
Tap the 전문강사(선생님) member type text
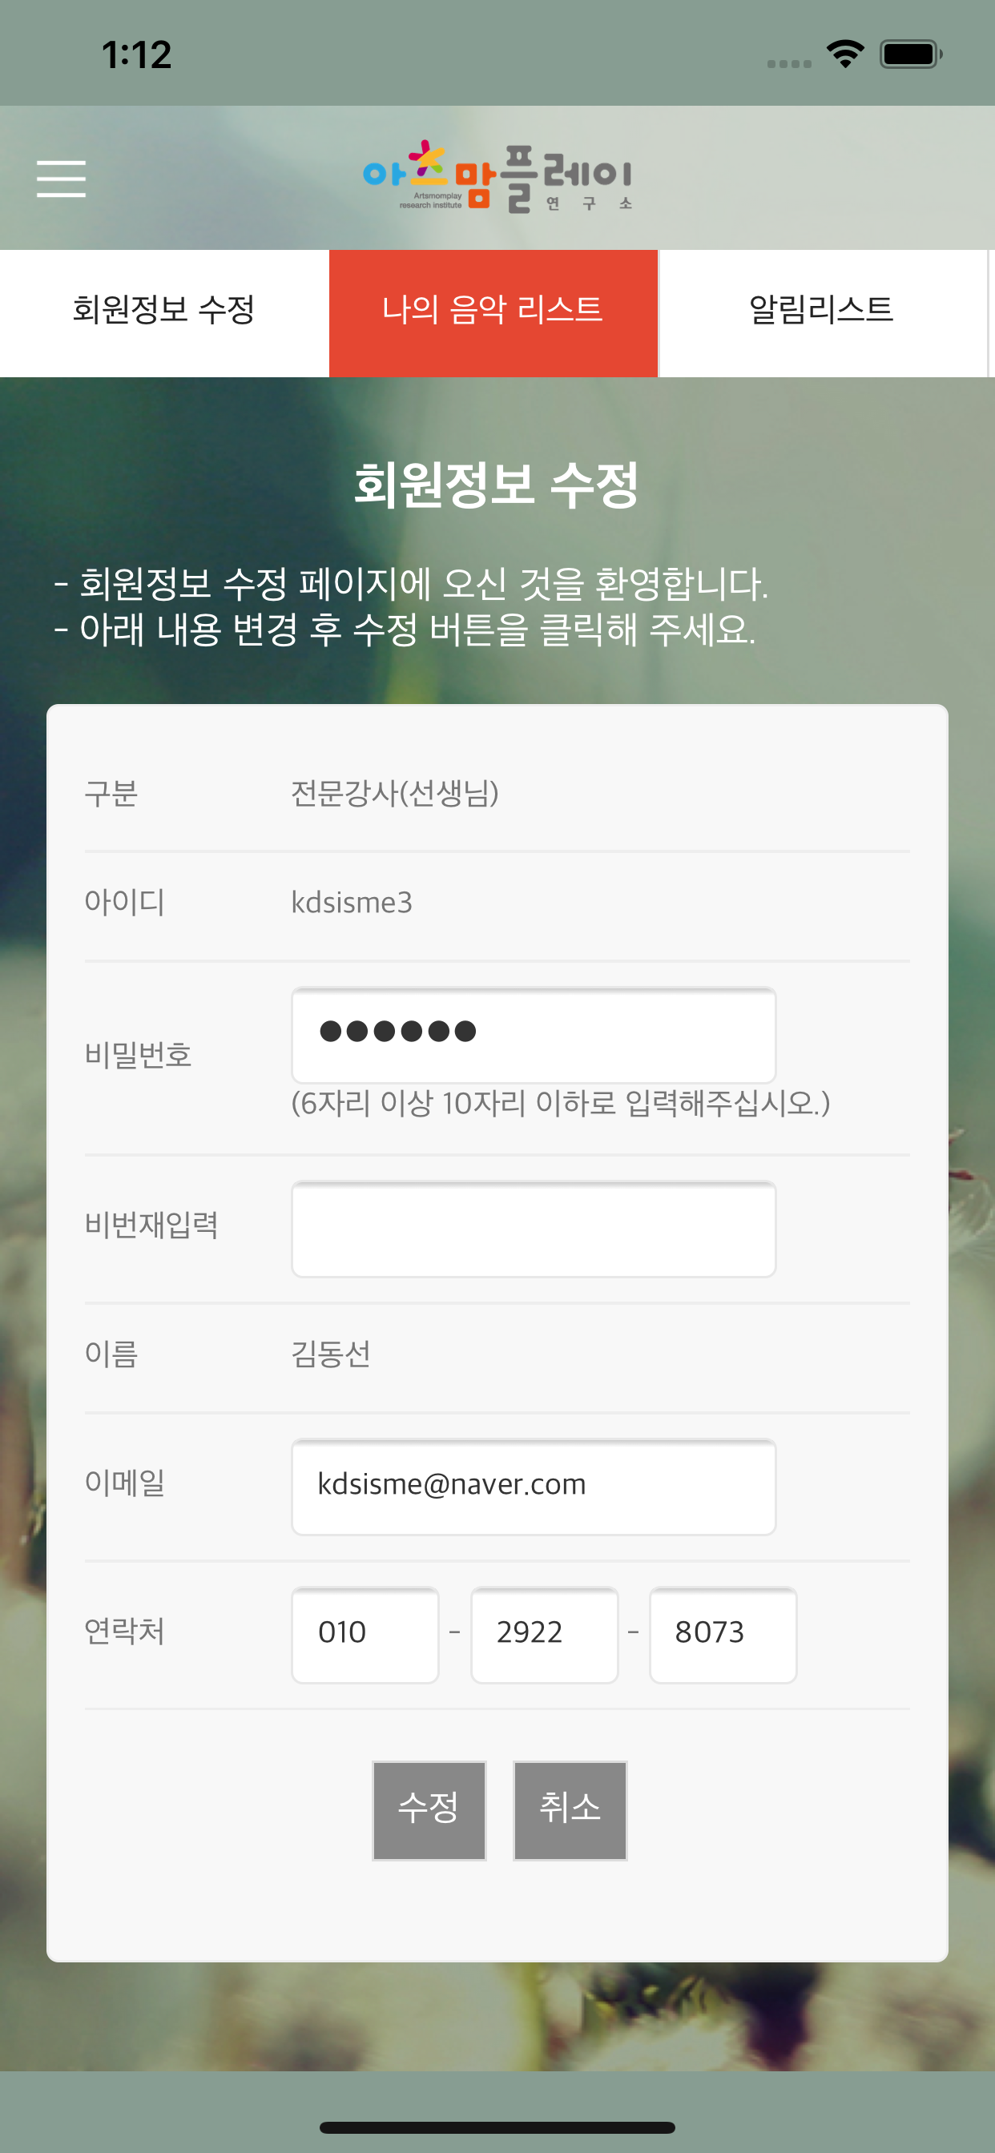[x=395, y=793]
